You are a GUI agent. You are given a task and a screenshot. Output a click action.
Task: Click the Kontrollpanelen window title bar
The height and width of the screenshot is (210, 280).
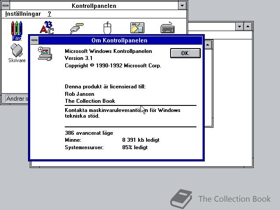click(x=94, y=6)
